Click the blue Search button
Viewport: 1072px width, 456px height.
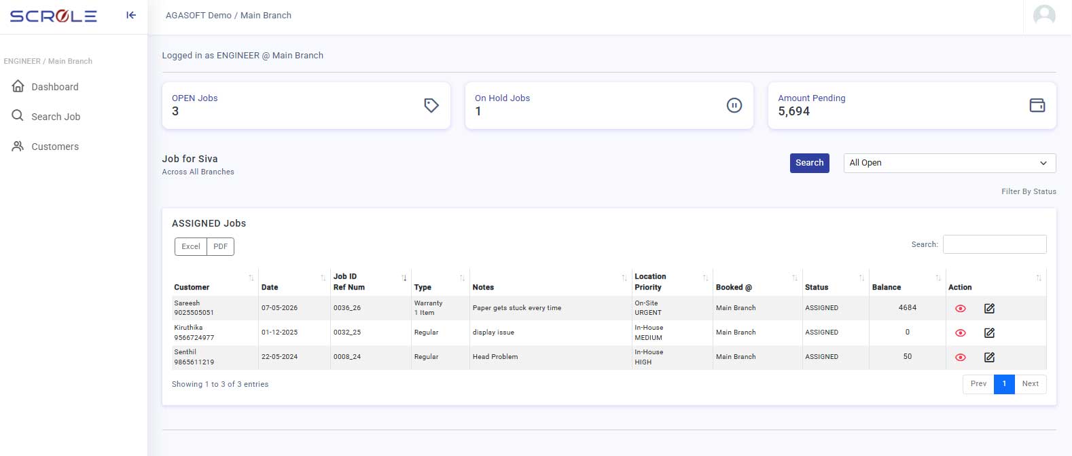click(809, 163)
